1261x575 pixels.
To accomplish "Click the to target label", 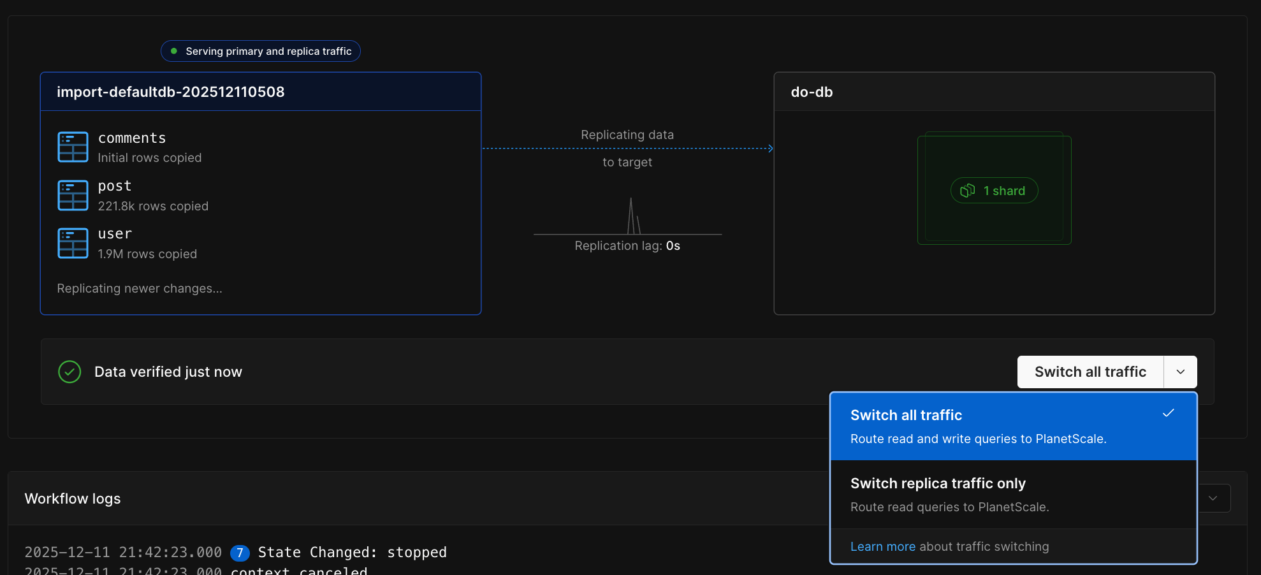I will [x=627, y=162].
